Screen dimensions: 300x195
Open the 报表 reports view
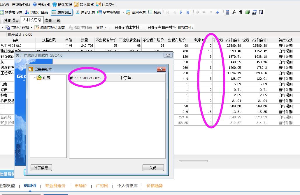tap(155, 12)
